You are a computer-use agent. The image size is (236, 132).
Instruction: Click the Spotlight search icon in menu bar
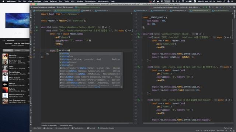[225, 1]
